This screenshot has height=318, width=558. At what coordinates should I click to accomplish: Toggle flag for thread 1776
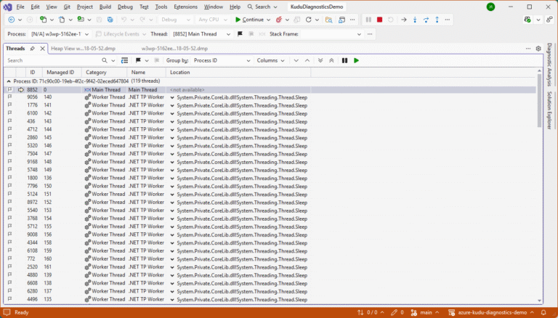pos(9,105)
